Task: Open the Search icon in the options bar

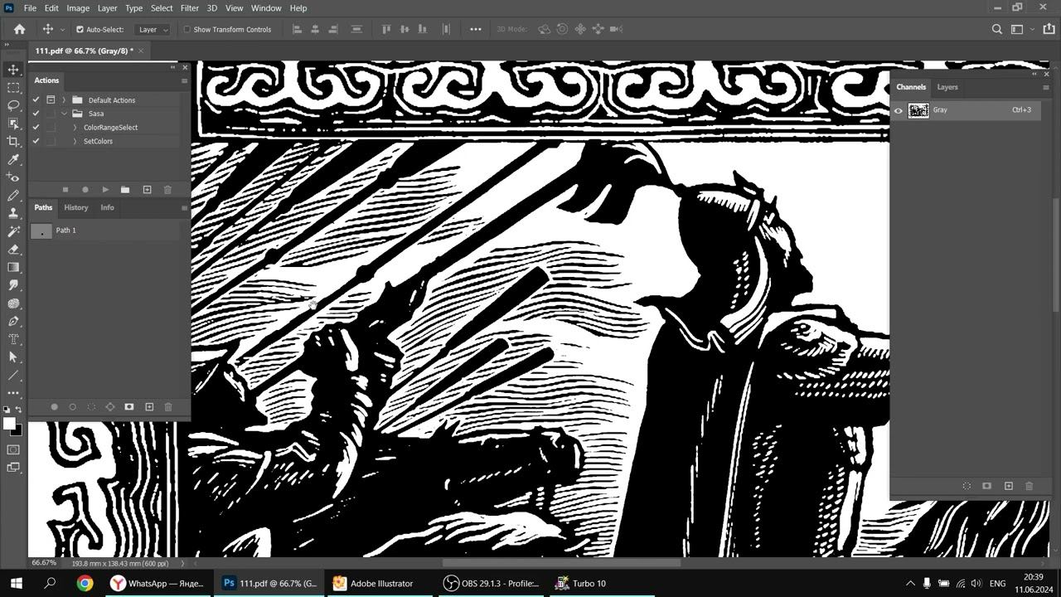Action: (997, 29)
